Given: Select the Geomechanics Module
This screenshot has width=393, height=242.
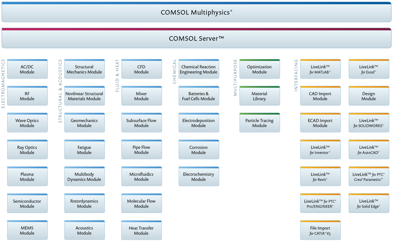Looking at the screenshot, I should 85,122.
